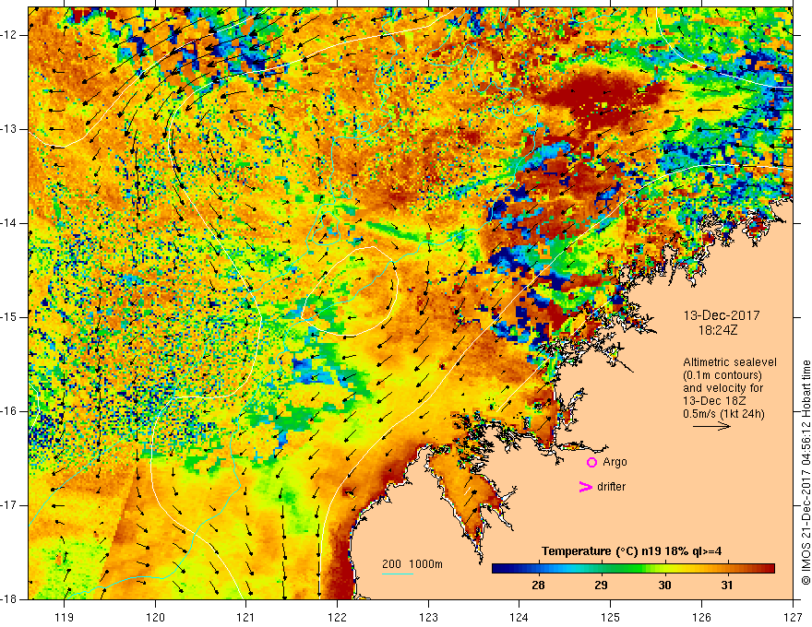
Task: Click the magenta Argo circle legend marker
Action: pos(591,463)
